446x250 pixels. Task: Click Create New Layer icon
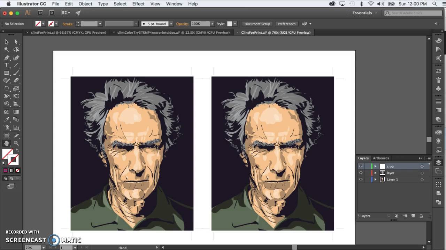coord(413,216)
